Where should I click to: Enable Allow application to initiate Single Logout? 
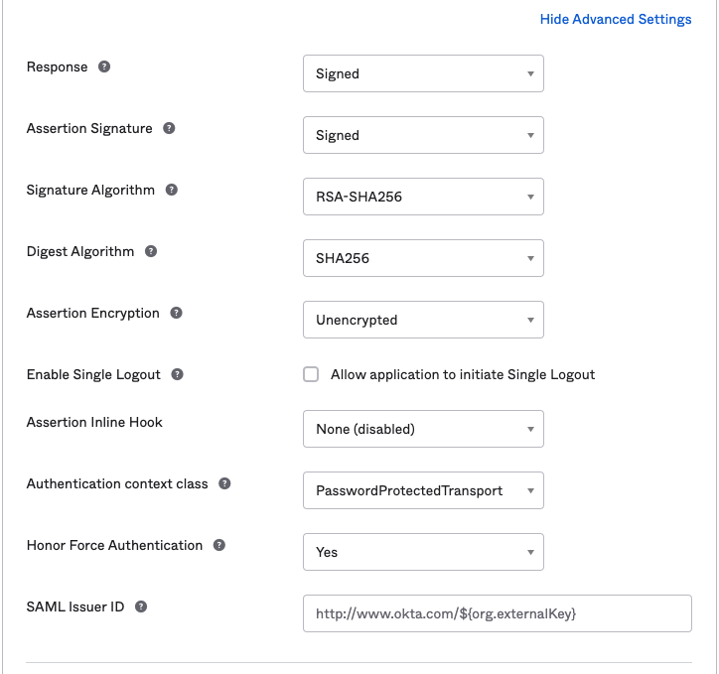click(x=311, y=374)
